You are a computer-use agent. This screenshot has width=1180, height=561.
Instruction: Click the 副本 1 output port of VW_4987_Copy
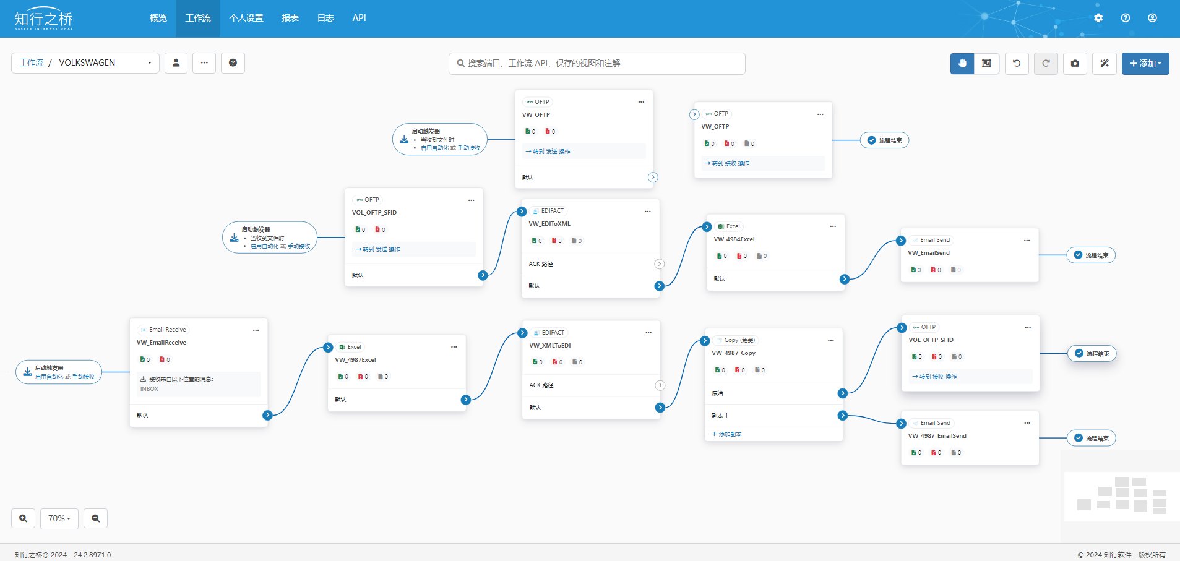pyautogui.click(x=842, y=416)
